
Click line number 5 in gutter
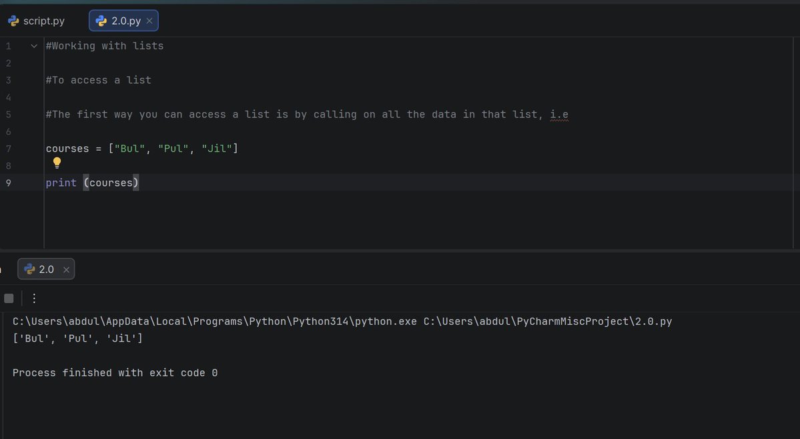coord(8,115)
